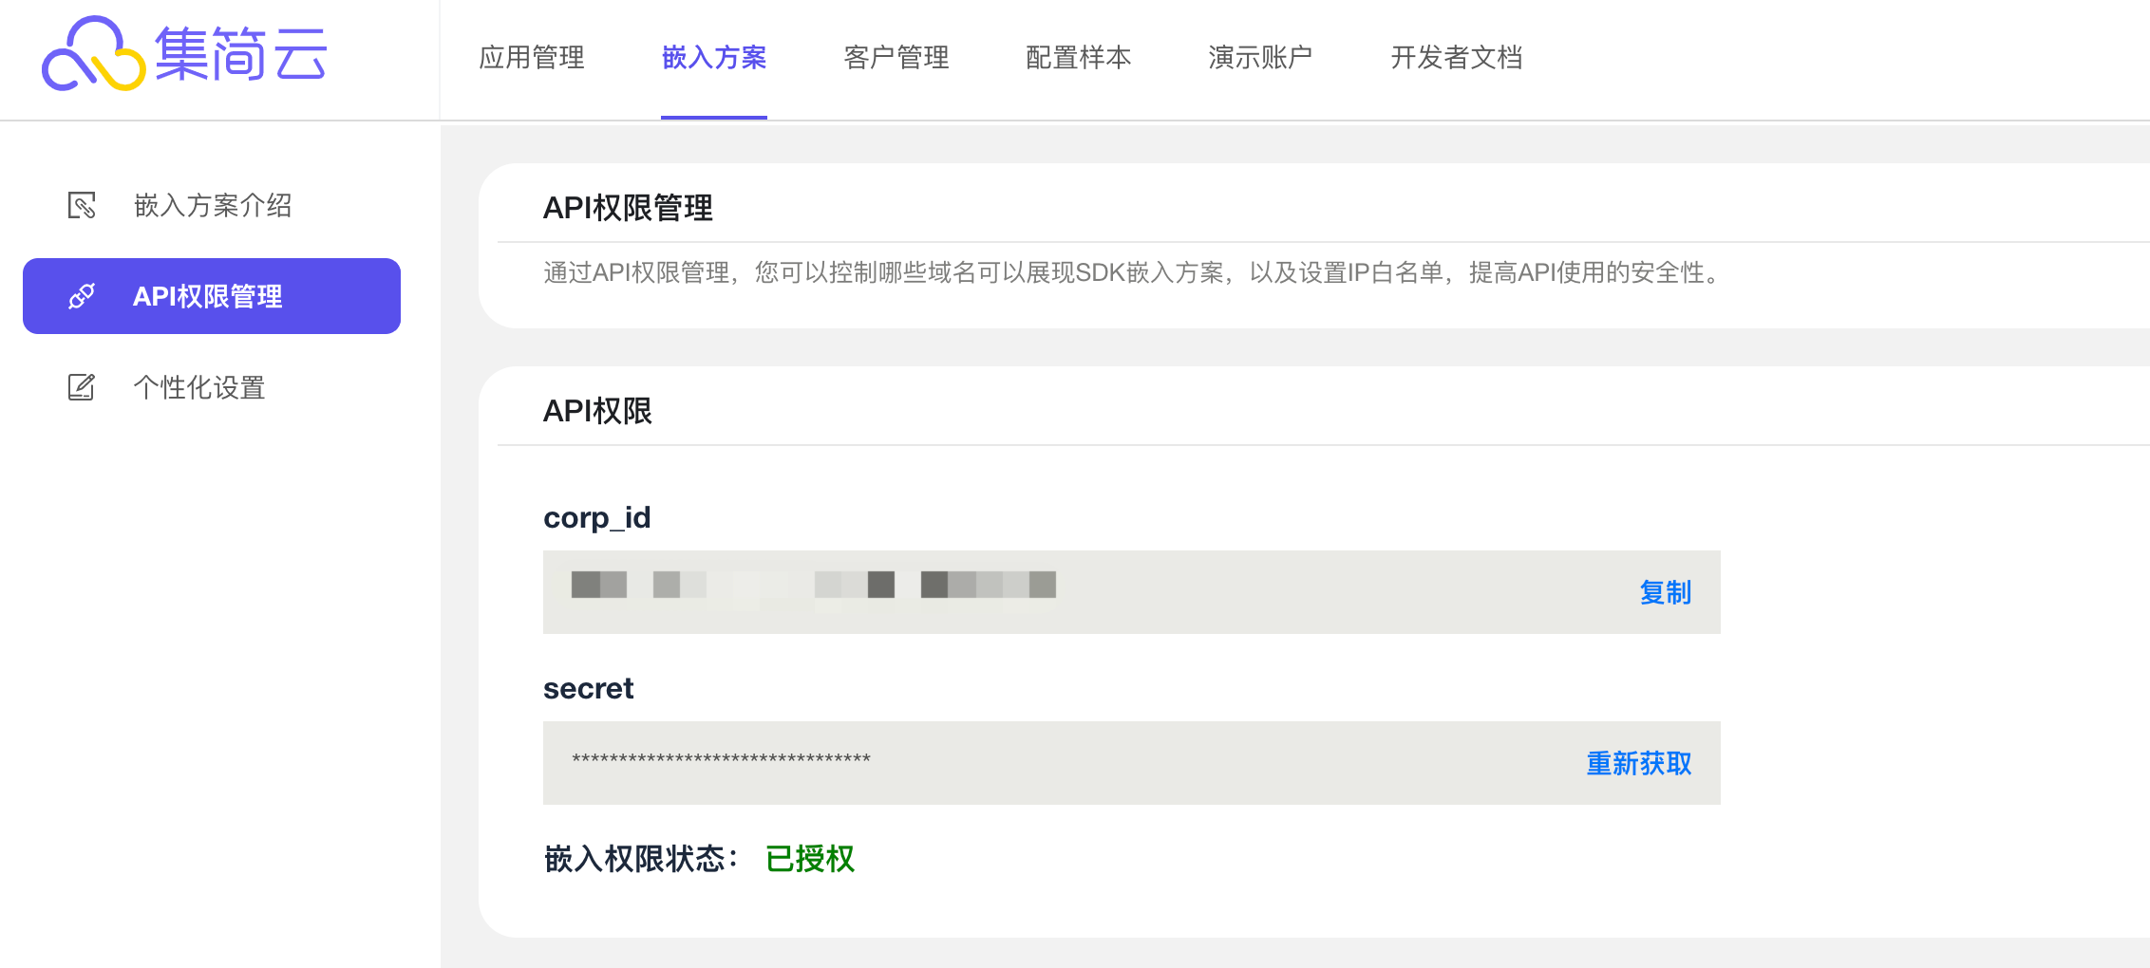Click the 集简云 cloud logo icon
This screenshot has height=968, width=2150.
coord(93,54)
